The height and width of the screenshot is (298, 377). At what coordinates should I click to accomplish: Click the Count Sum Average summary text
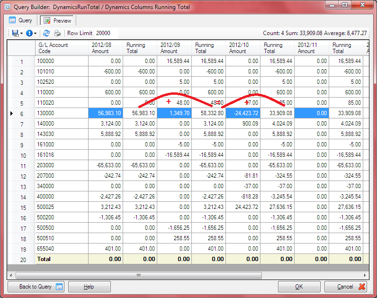pyautogui.click(x=315, y=33)
